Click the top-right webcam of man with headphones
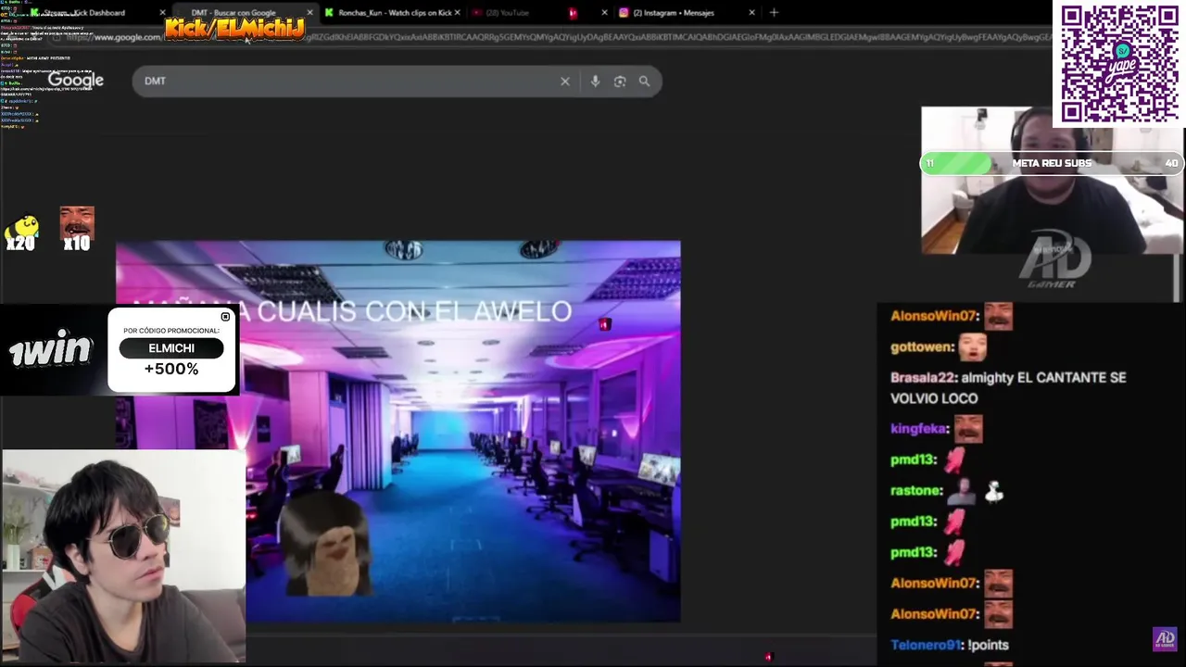The height and width of the screenshot is (667, 1186). tap(1052, 181)
